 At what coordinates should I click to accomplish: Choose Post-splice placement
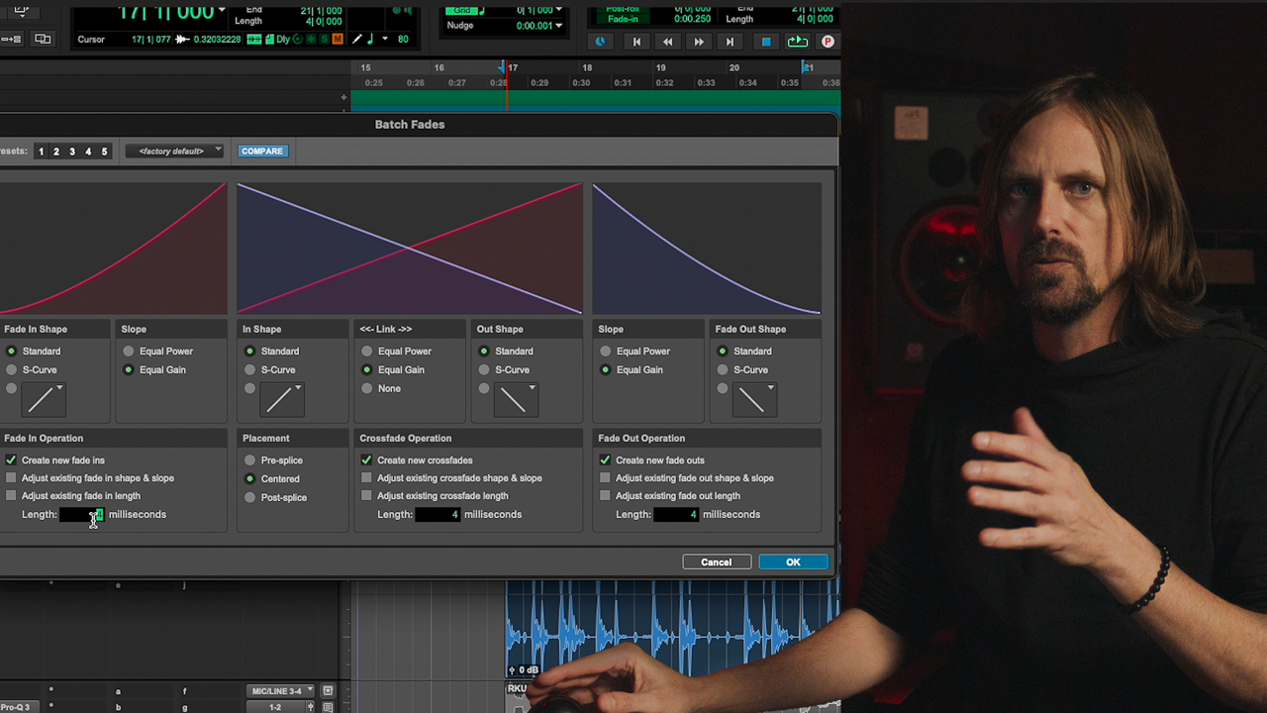tap(249, 497)
